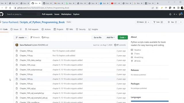Viewport: 184px width, 103px height.
Task: Open the Chapter_13th.py file
Action: pos(26,74)
